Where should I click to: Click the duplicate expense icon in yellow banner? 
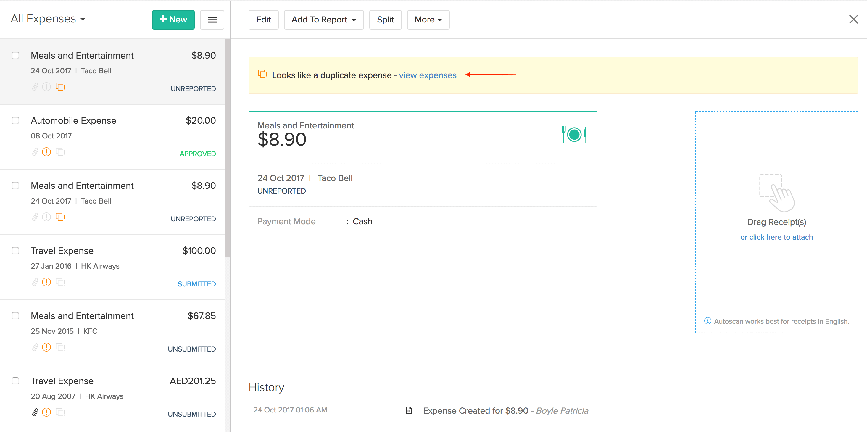click(262, 74)
